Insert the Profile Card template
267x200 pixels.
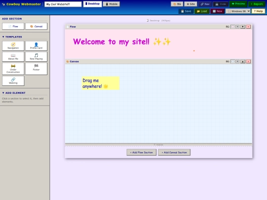[x=36, y=46]
